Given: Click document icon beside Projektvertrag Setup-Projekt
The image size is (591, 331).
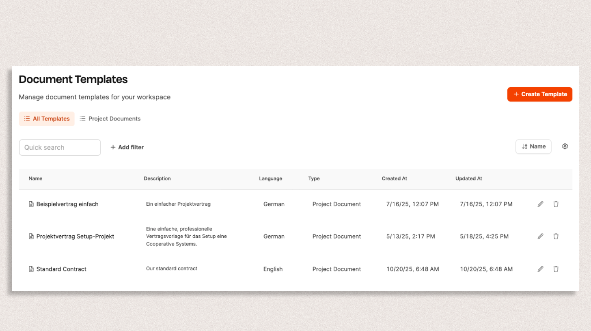Looking at the screenshot, I should tap(31, 236).
